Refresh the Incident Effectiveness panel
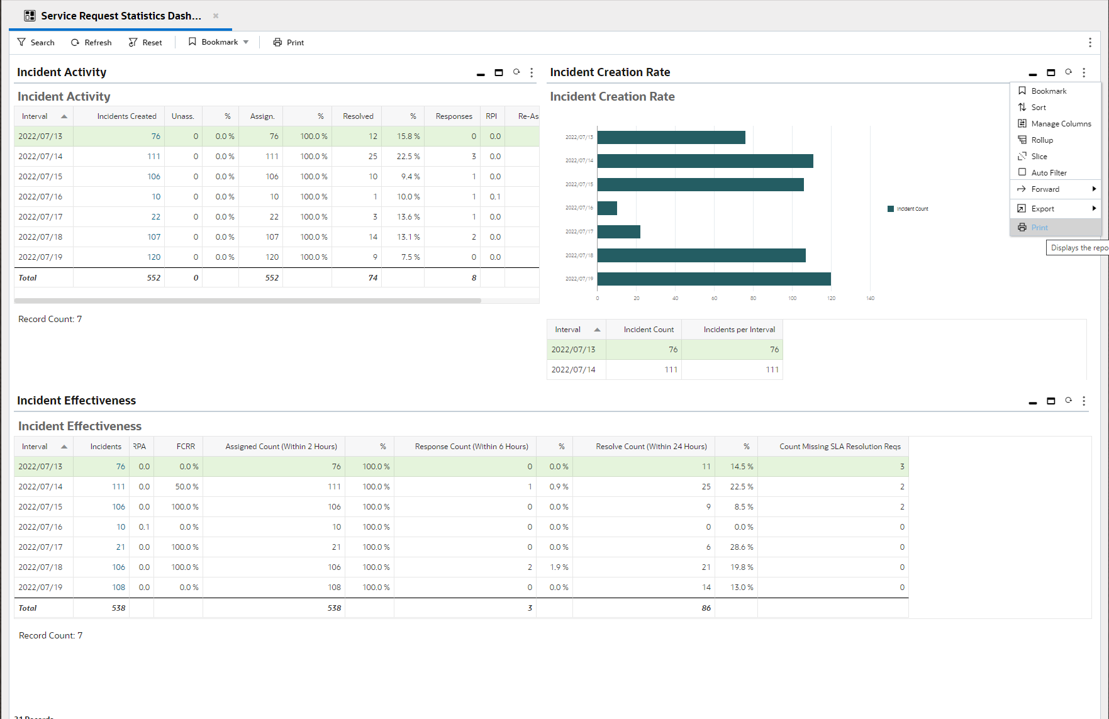This screenshot has height=719, width=1109. coord(1068,401)
